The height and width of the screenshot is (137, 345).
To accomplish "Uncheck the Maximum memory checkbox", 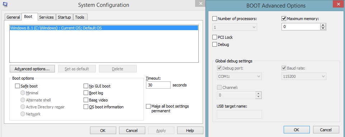I will tap(284, 19).
